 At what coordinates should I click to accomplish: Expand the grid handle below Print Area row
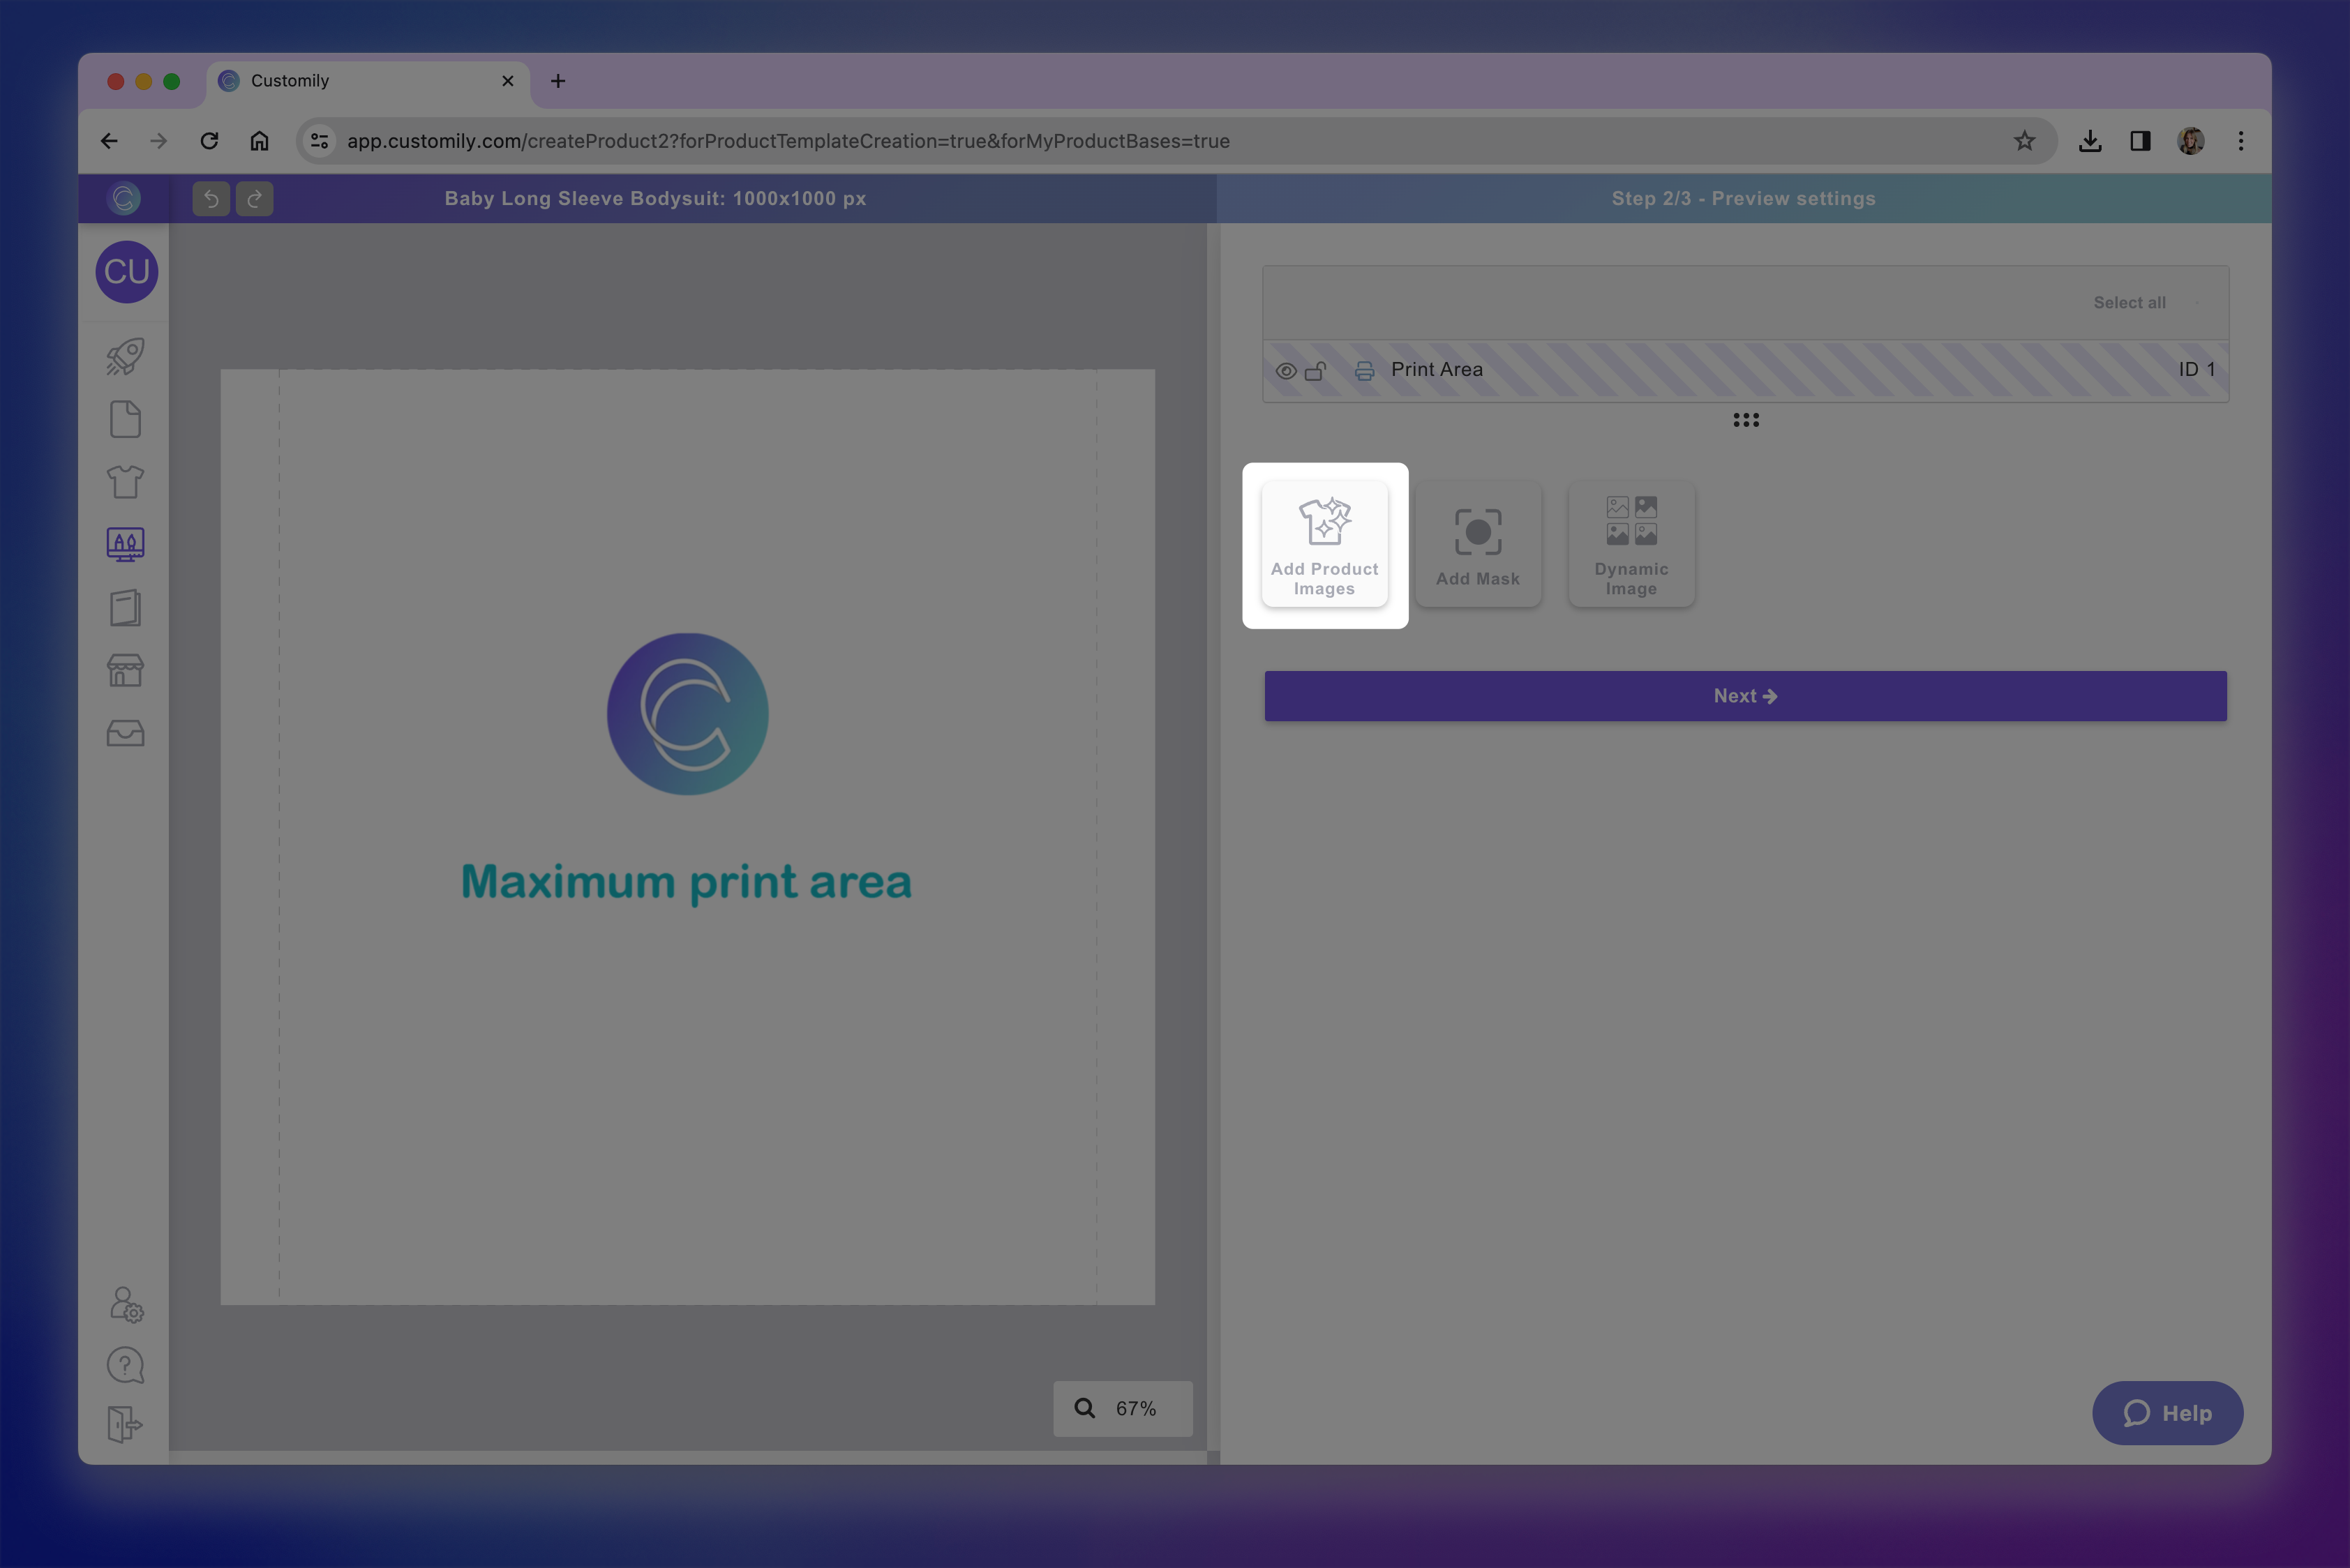(1746, 420)
